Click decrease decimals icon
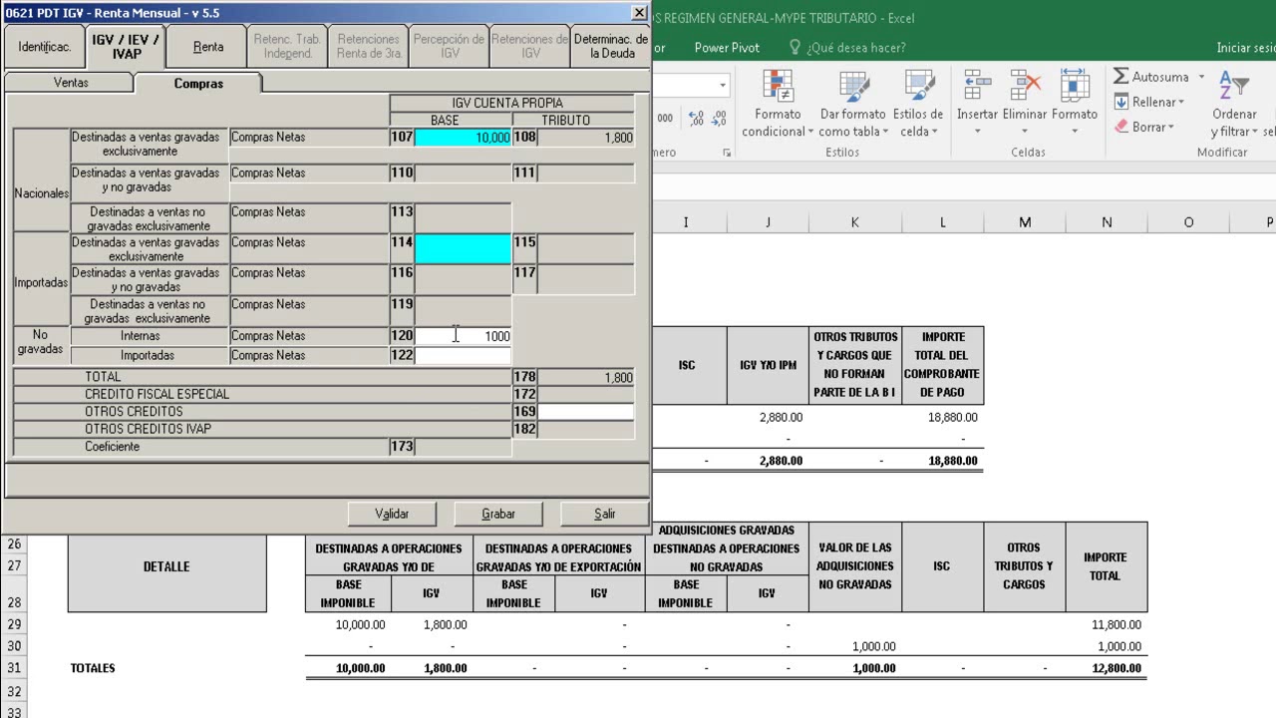This screenshot has width=1276, height=718. pos(720,119)
